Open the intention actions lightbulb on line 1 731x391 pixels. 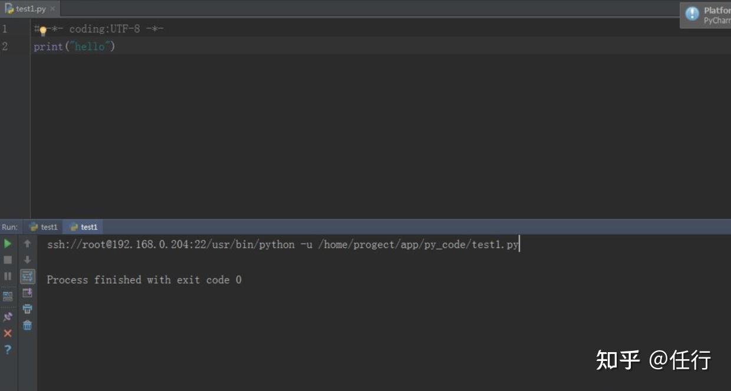coord(43,31)
